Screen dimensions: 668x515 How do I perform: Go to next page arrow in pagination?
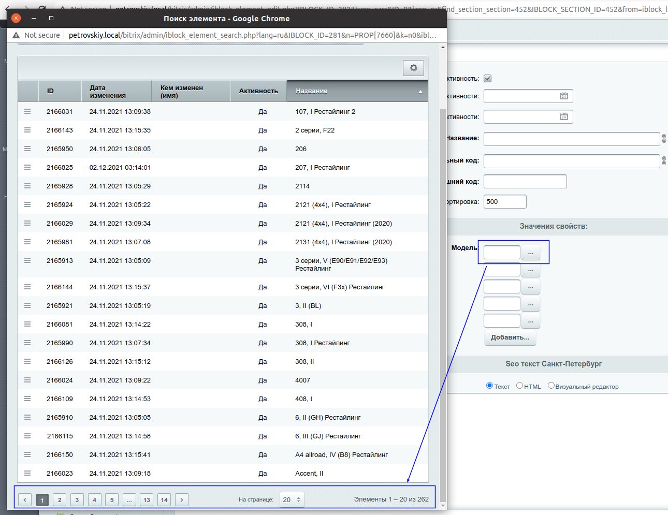181,499
